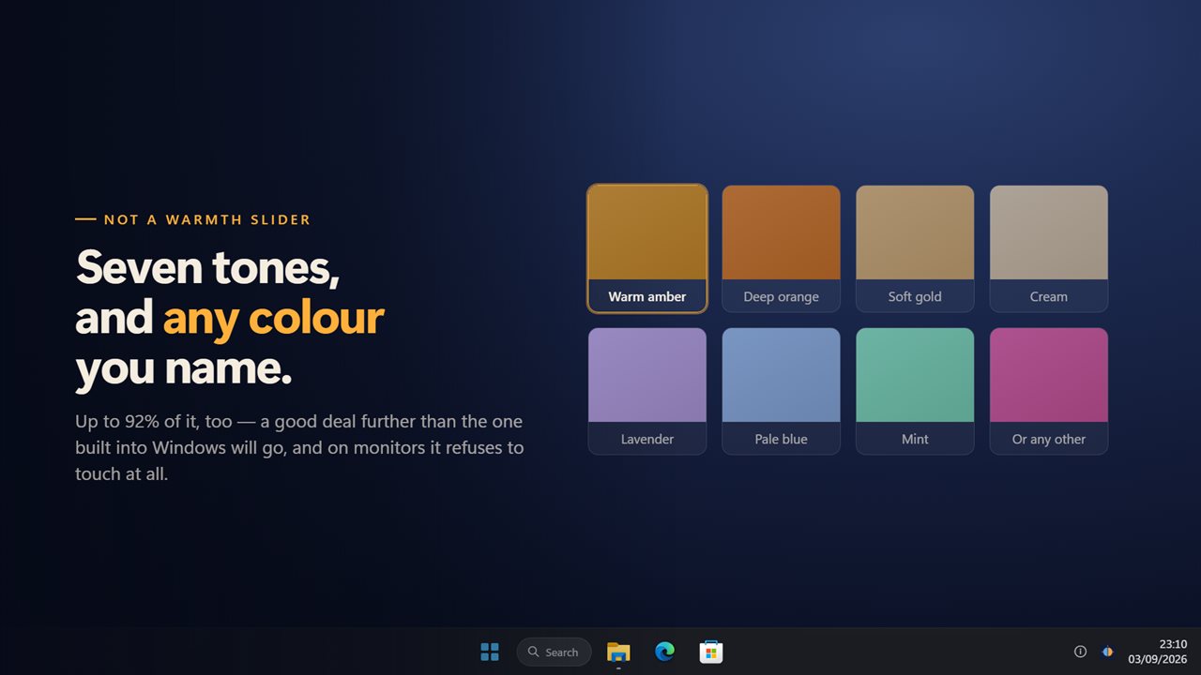
Task: Click the taskbar Search box
Action: [x=554, y=652]
